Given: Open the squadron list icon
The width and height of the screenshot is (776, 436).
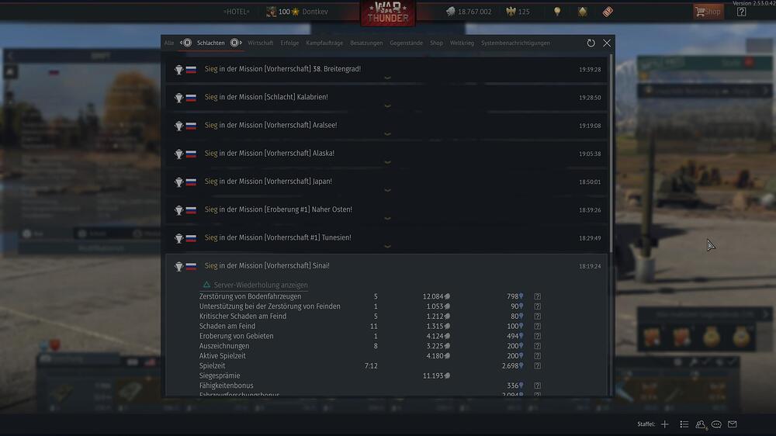Looking at the screenshot, I should [x=684, y=424].
